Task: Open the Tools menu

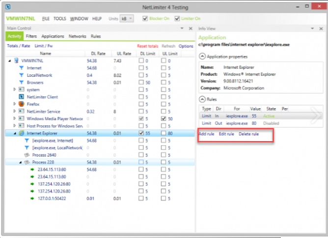Action: coord(59,19)
